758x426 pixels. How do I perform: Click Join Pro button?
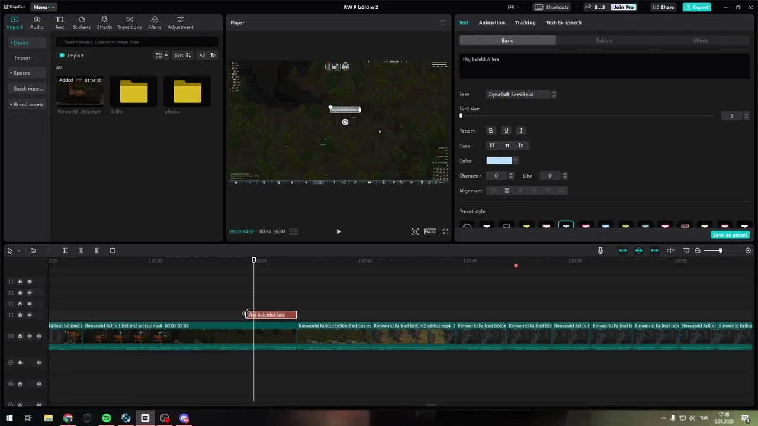coord(624,7)
